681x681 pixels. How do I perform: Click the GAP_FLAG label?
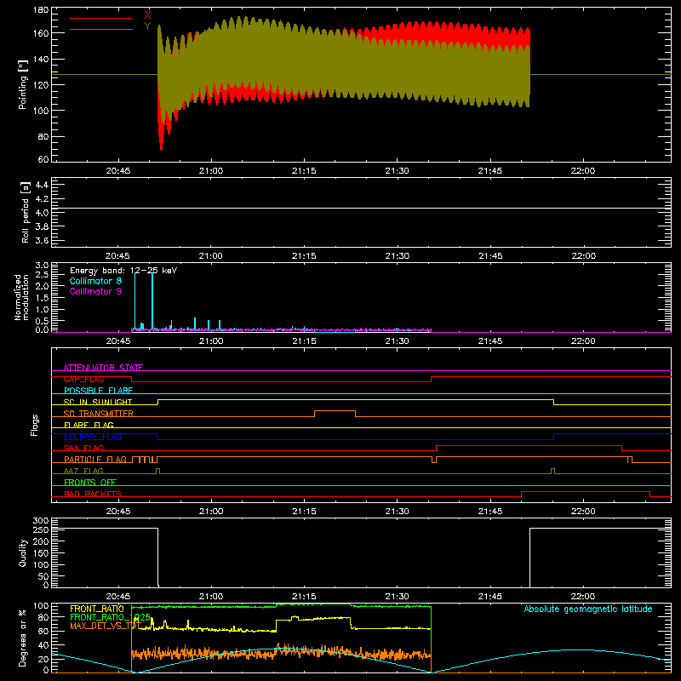click(x=83, y=379)
